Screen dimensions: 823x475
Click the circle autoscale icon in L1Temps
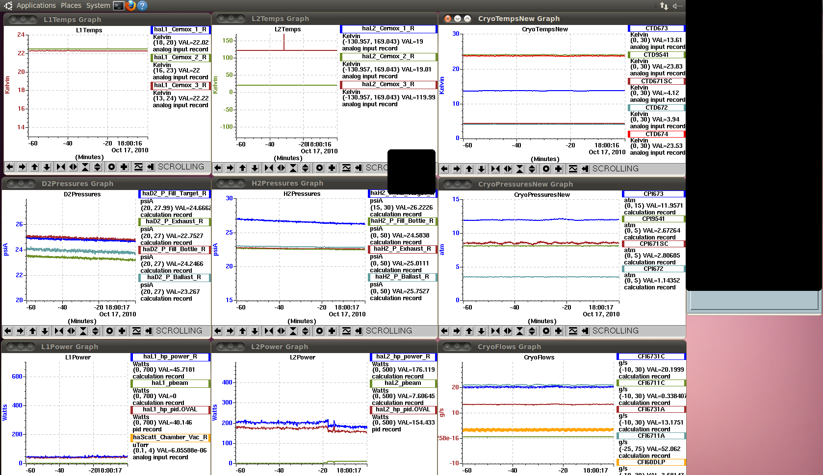click(112, 167)
